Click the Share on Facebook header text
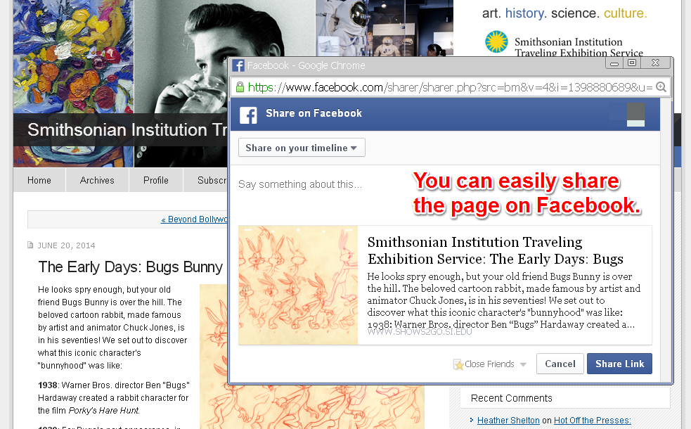 (314, 113)
